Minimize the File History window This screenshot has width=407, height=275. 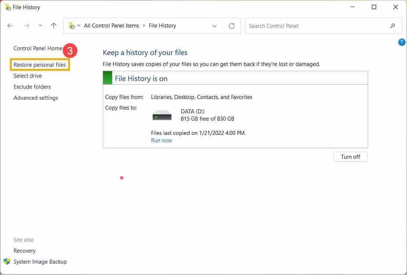[x=352, y=7]
